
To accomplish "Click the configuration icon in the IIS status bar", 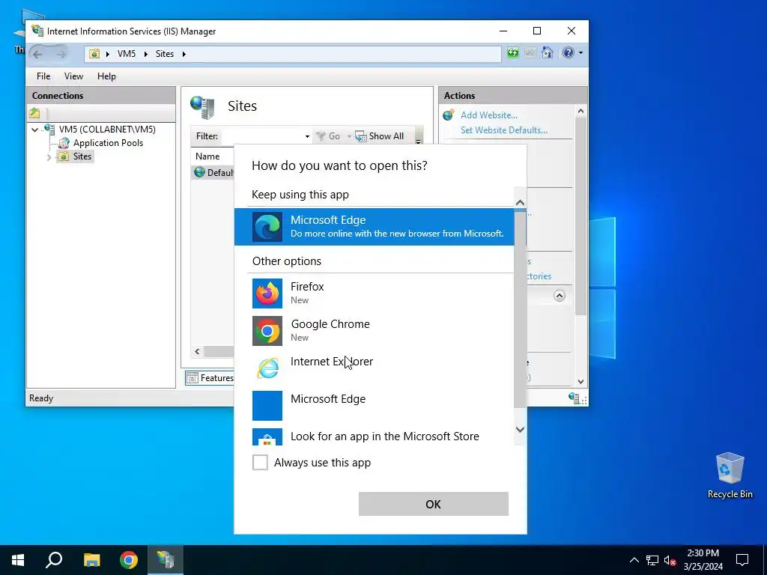I will [x=575, y=398].
